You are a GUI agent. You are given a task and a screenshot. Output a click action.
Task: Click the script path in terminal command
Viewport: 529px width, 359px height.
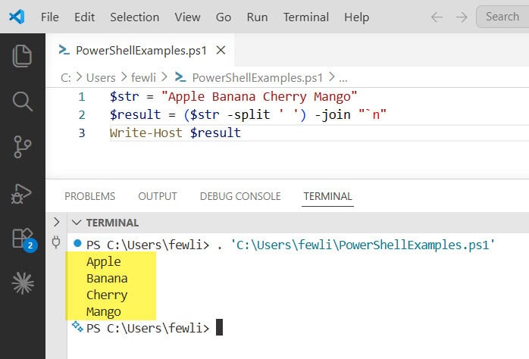coord(363,245)
